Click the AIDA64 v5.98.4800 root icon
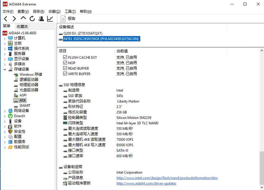 pos(5,33)
